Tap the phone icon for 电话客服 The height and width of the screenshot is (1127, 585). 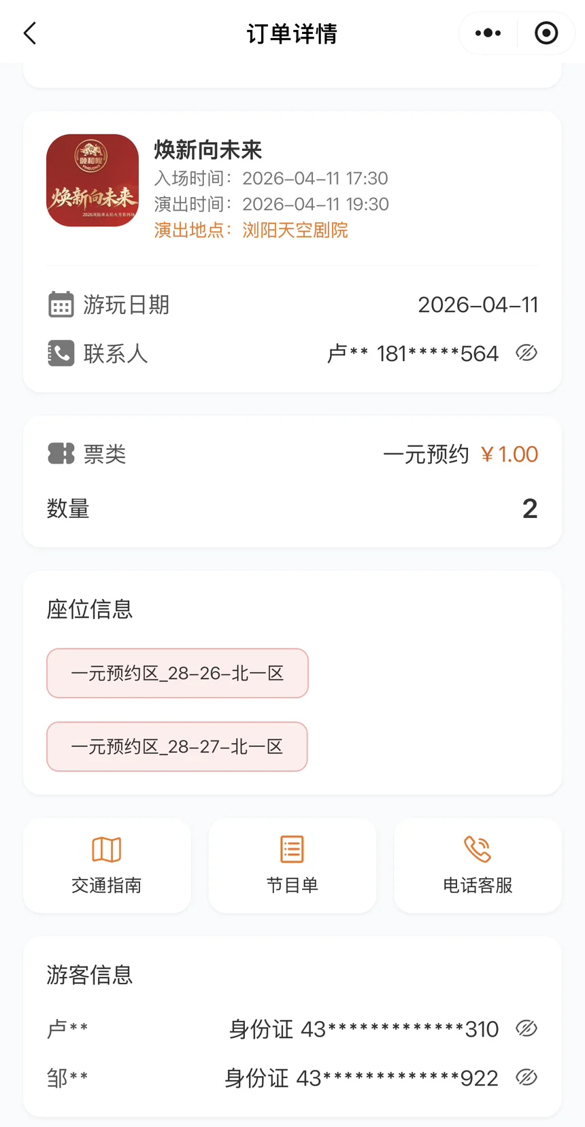[478, 849]
